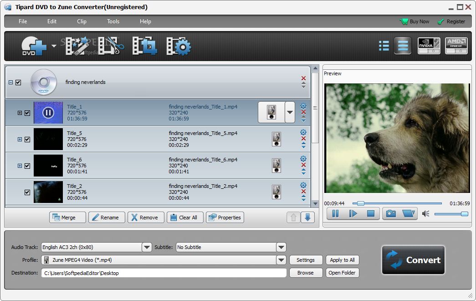The height and width of the screenshot is (301, 476).
Task: Uncheck the Title_1 checkbox
Action: coord(27,113)
